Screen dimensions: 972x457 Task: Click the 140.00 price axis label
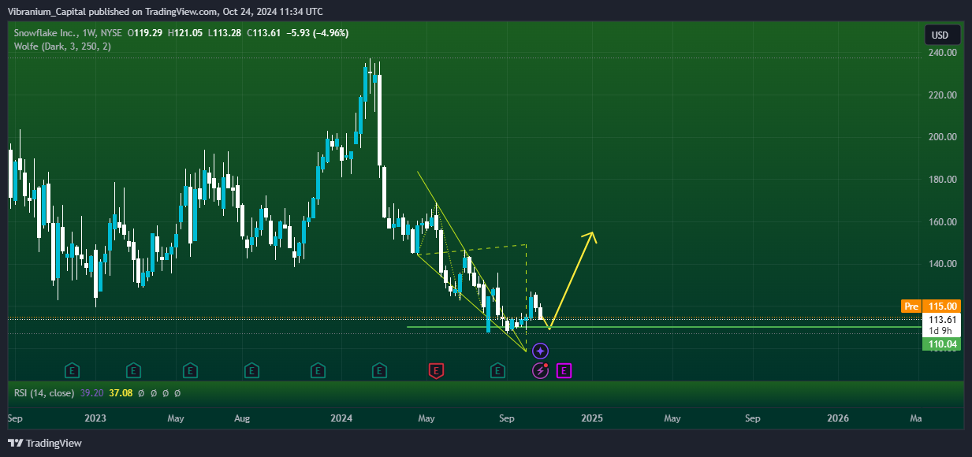(942, 264)
